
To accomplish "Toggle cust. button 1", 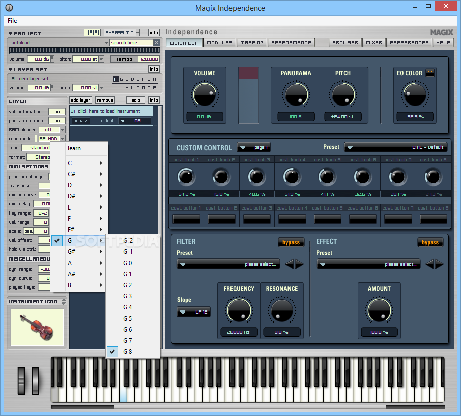I will (x=186, y=219).
